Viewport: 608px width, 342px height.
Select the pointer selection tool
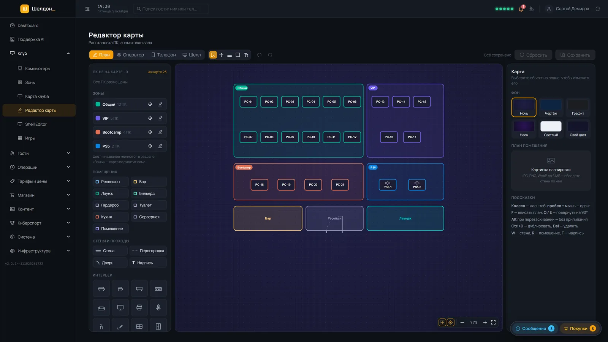tap(213, 55)
